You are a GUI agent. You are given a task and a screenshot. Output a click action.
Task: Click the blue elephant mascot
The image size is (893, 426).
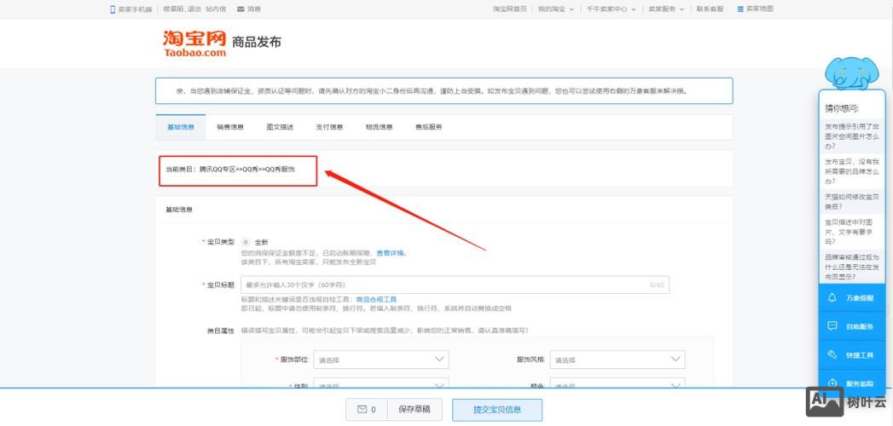(852, 72)
